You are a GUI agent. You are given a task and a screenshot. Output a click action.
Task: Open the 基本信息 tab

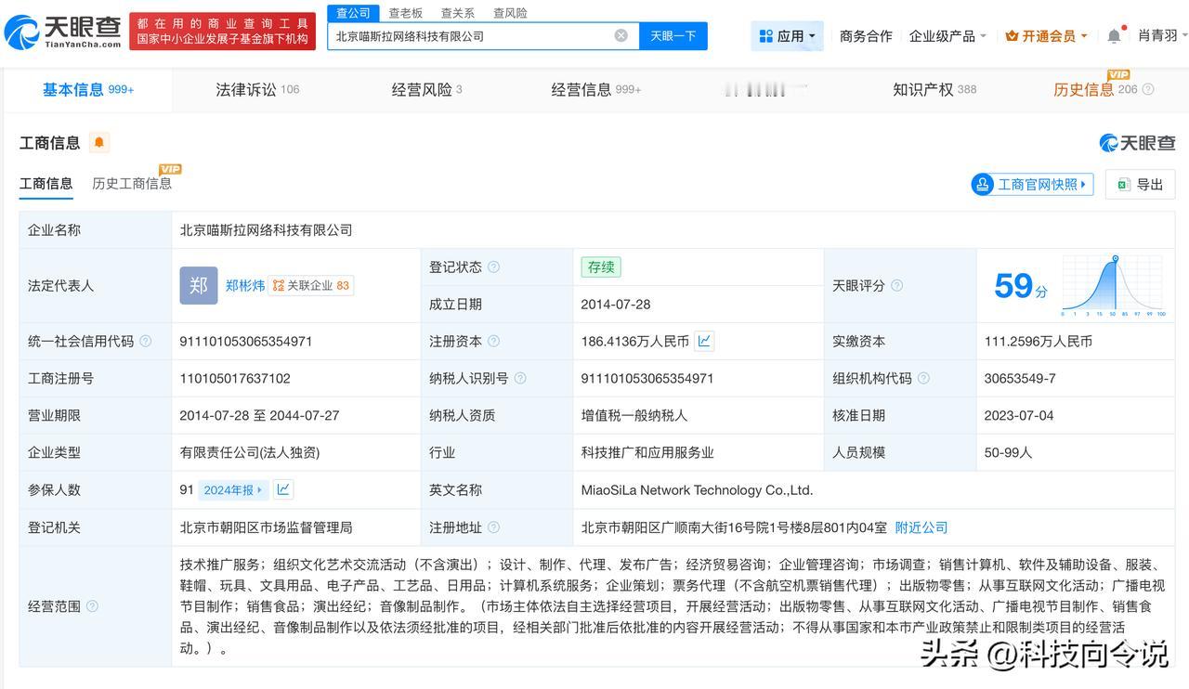point(88,90)
